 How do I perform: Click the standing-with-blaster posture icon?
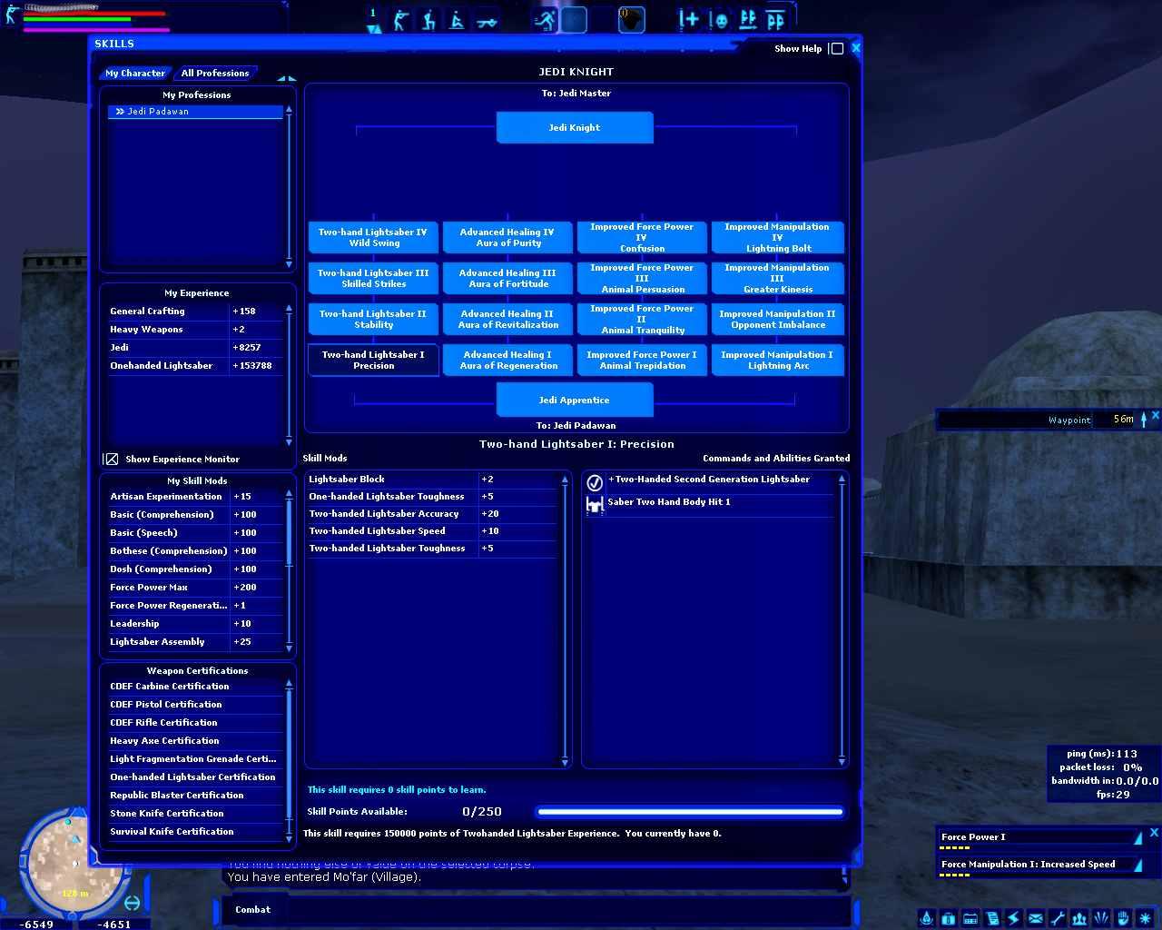click(400, 20)
